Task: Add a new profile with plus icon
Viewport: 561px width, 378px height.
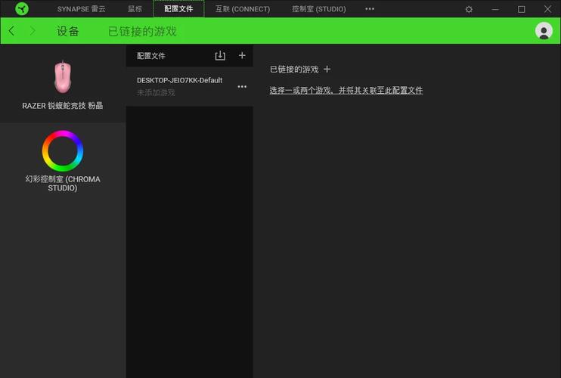Action: 242,56
